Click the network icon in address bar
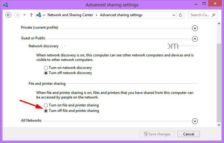 [39, 15]
